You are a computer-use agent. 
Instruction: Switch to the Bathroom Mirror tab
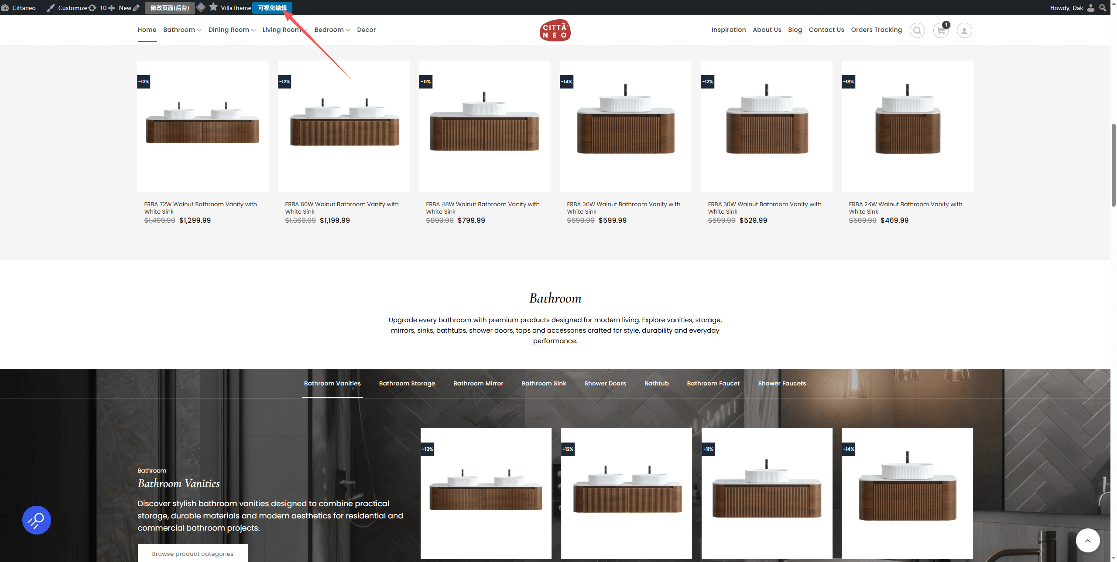click(x=478, y=383)
